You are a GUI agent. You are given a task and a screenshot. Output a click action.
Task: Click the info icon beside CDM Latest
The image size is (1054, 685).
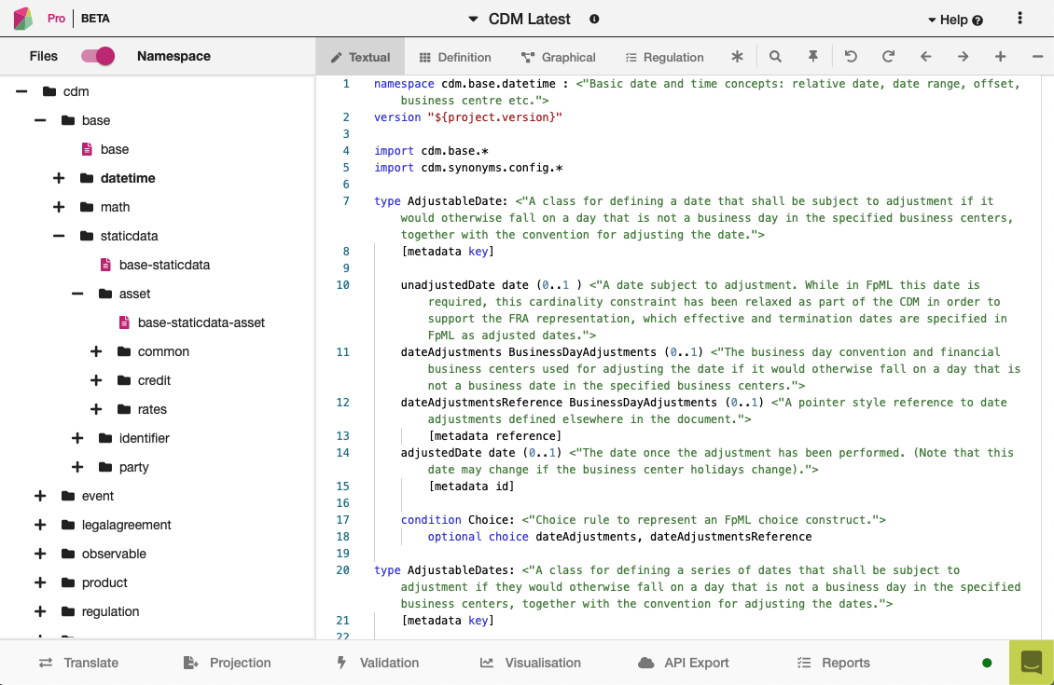tap(594, 19)
